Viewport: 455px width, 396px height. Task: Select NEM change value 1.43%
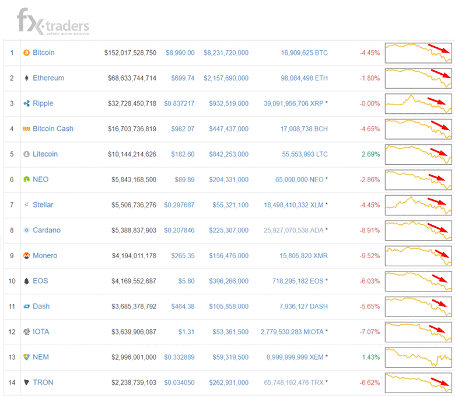(x=371, y=357)
